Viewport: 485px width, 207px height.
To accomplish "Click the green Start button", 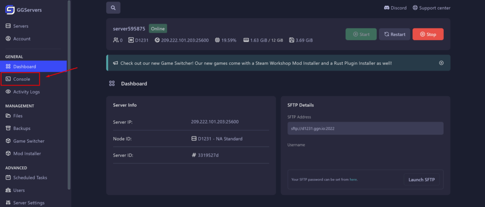I will tap(361, 34).
